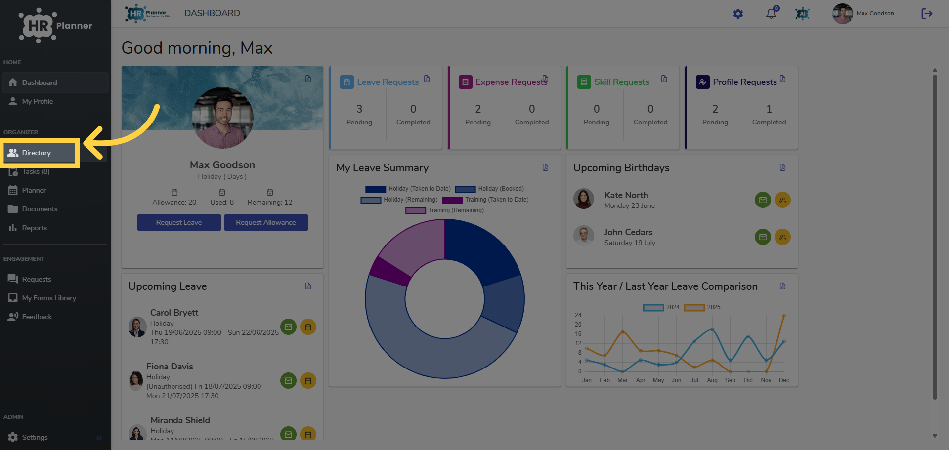Open the Profile Requests card page icon
Image resolution: width=949 pixels, height=450 pixels.
[783, 79]
